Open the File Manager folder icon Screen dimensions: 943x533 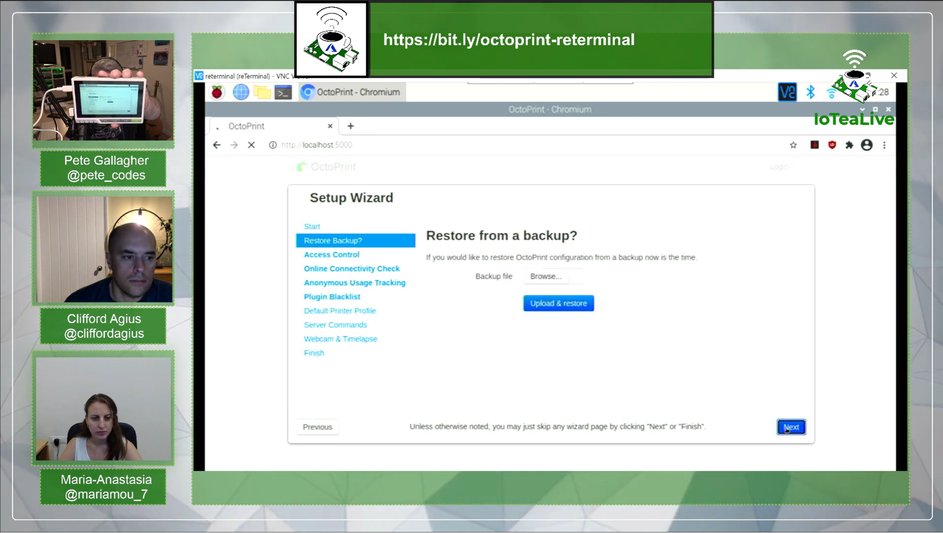click(262, 92)
